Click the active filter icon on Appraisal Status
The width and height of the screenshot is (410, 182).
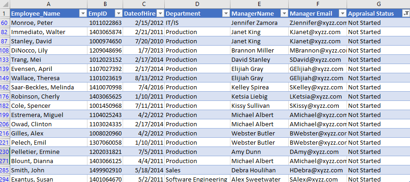pos(406,14)
